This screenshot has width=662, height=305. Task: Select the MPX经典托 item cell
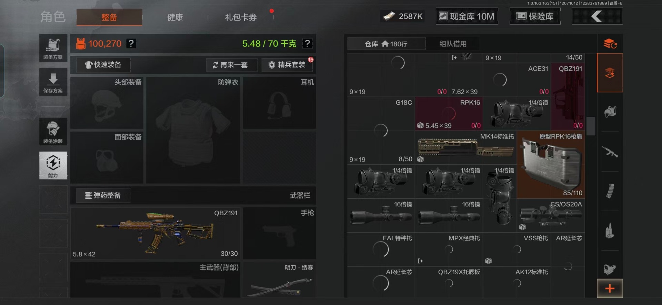pos(449,249)
